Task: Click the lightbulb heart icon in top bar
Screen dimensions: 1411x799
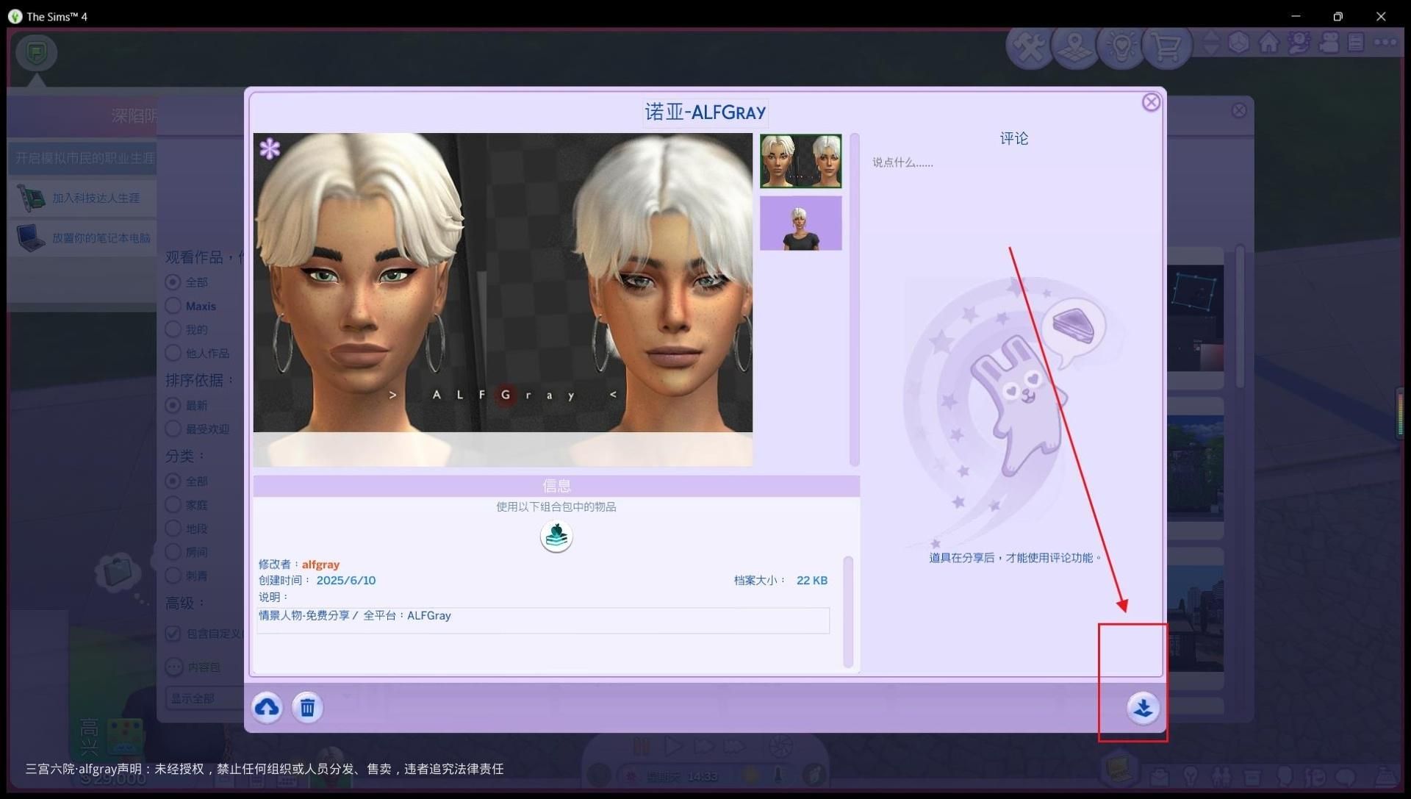Action: tap(1121, 47)
